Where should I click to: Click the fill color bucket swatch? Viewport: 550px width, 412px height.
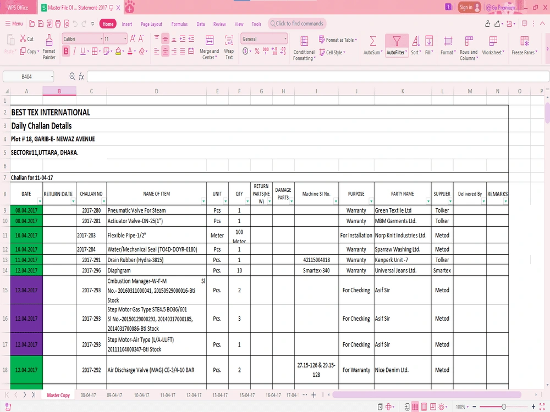(118, 52)
